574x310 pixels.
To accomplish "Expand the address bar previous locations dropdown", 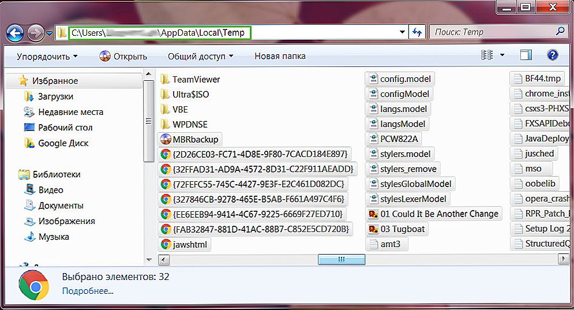I will tap(402, 32).
